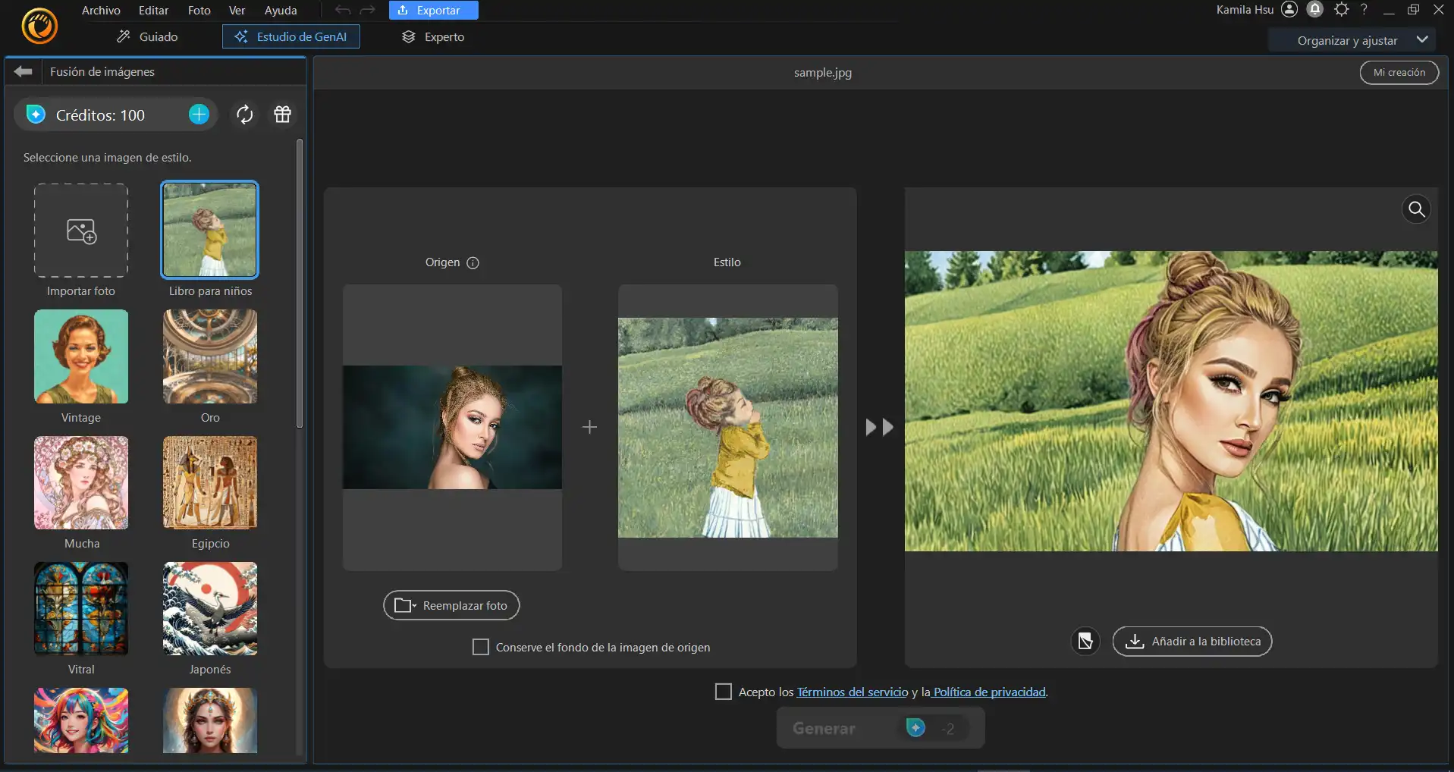
Task: Click the Exportar button
Action: [x=433, y=11]
